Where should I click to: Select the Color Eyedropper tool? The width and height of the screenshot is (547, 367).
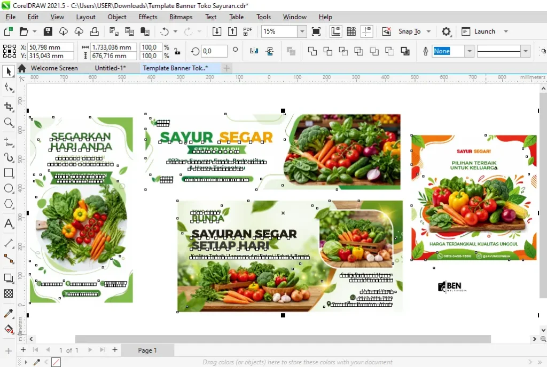(9, 313)
